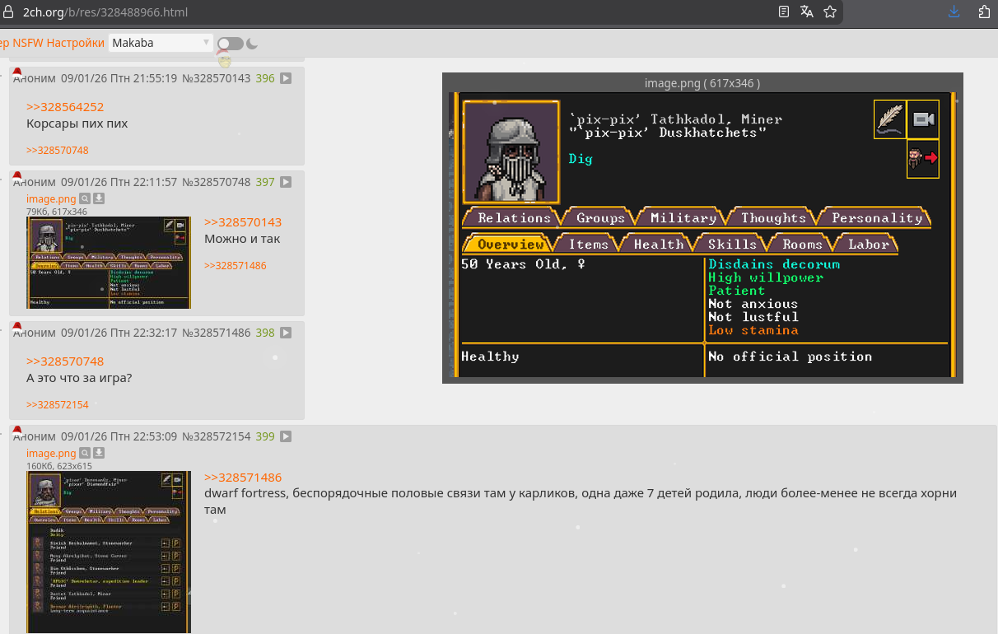Screen dimensions: 998x634
Task: Open the 617x346 thumbnail in post 397
Action: pos(109,263)
